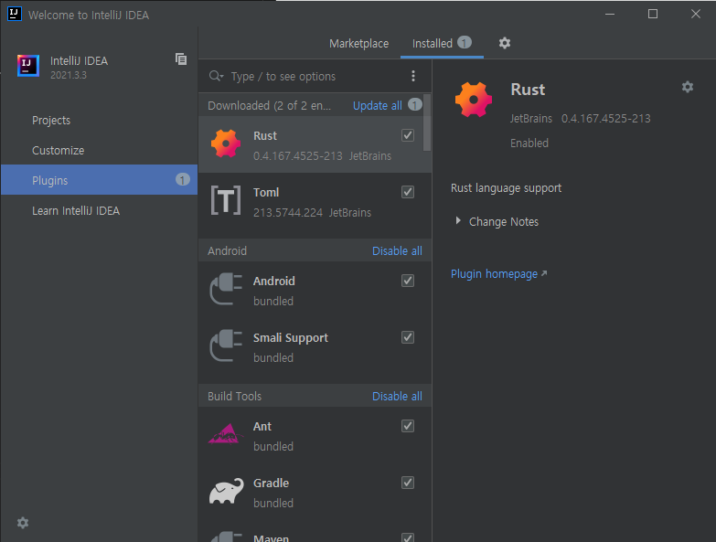Click the IntelliJ IDEA 2021.3.3 version text
The image size is (716, 542).
tap(68, 75)
